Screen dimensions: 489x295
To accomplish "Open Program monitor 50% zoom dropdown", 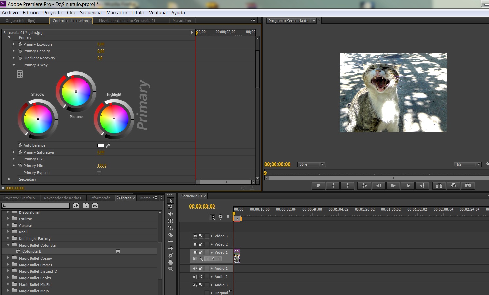I will pyautogui.click(x=311, y=164).
